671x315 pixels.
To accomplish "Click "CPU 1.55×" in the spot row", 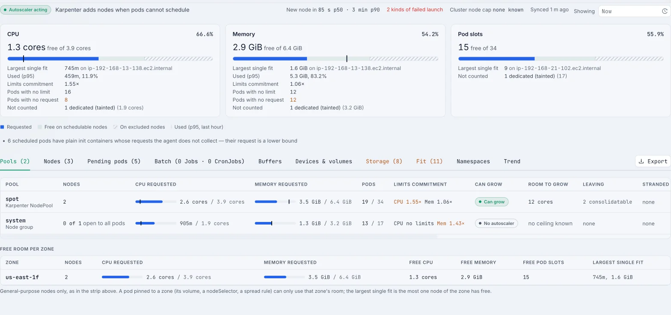I will [x=407, y=202].
